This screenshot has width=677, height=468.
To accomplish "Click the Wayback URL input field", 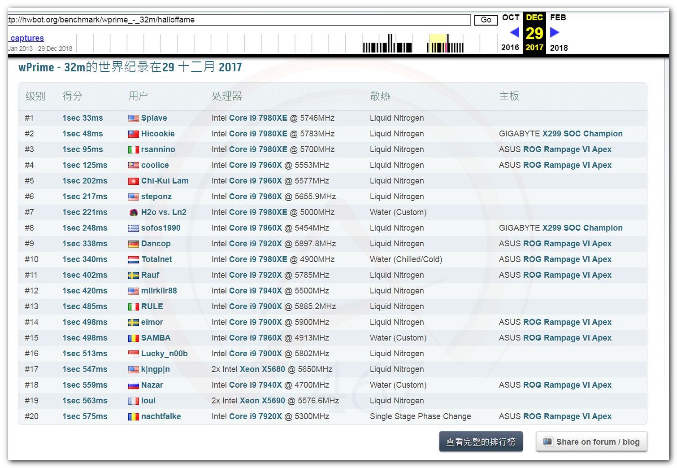I will point(239,20).
